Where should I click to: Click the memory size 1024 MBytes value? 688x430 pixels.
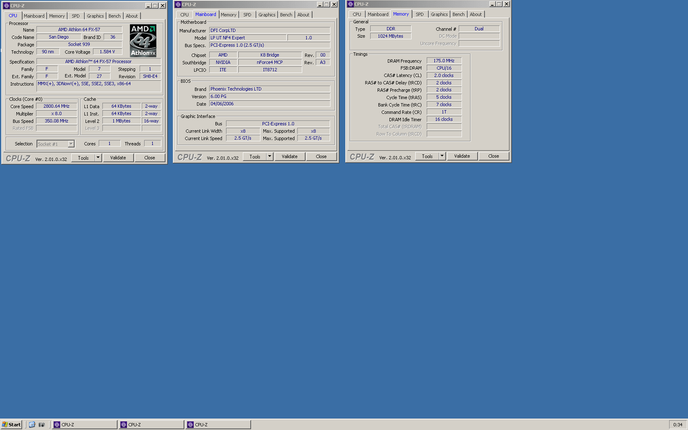point(390,36)
